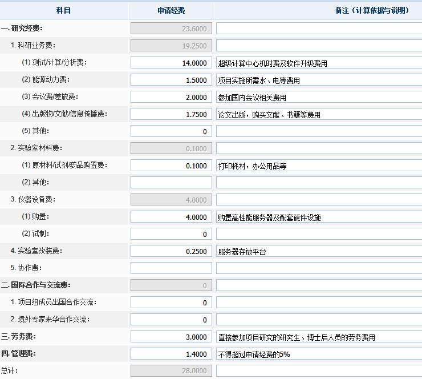
Task: Click the 劳务费 amount field showing 3.0000
Action: 171,337
